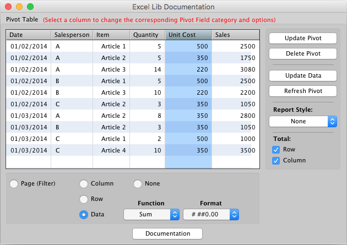Viewport: 347px width, 245px height.
Task: Click the Update Pivot button
Action: pyautogui.click(x=302, y=39)
